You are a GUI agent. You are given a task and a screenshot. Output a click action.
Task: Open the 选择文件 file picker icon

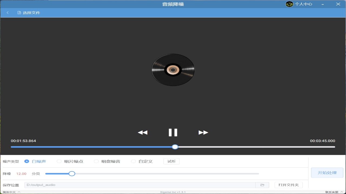point(19,12)
